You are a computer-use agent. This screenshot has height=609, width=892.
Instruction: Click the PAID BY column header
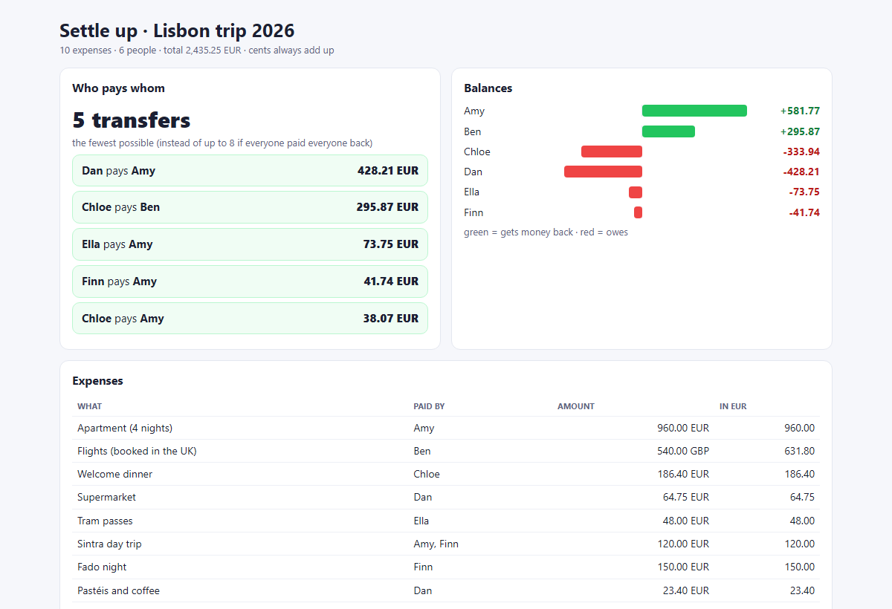[429, 406]
